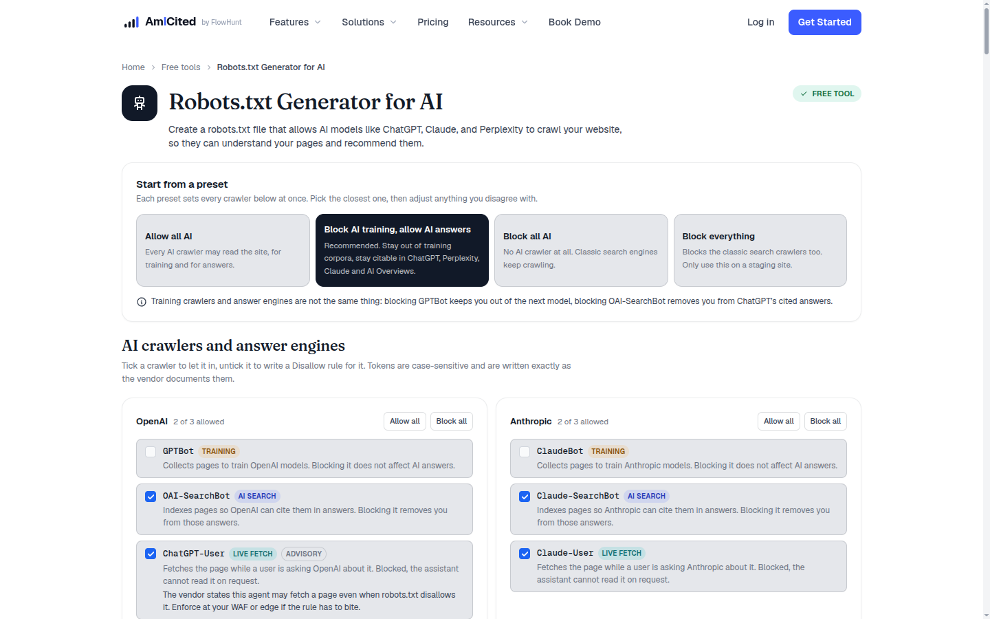Tick the GPTBot checkbox
Viewport: 990px width, 619px height.
coord(151,452)
